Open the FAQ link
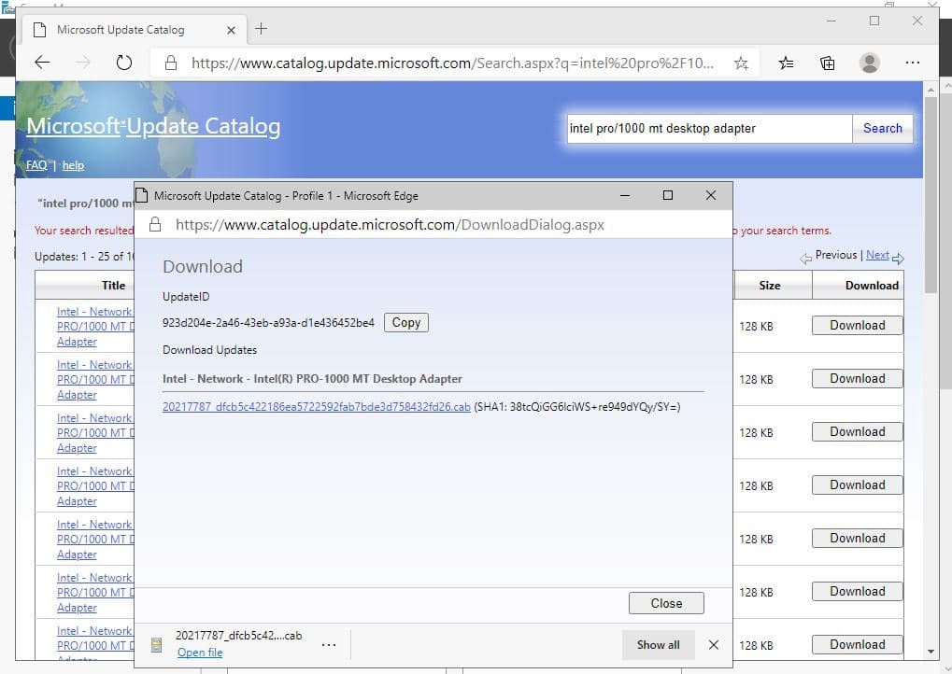Image resolution: width=952 pixels, height=674 pixels. click(x=36, y=165)
